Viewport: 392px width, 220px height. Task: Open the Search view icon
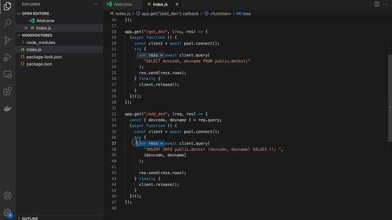7,23
